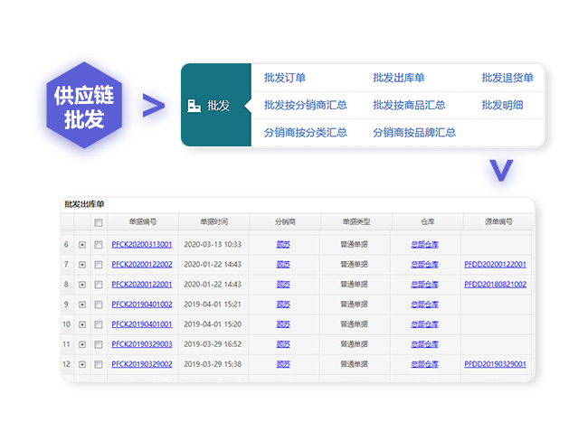This screenshot has height=441, width=588.
Task: Open 分销商按品牌汇总 report
Action: 414,132
